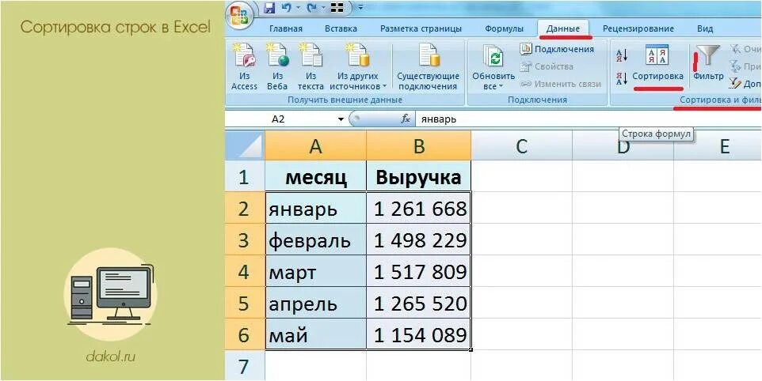Select row 6 header
Screen dimensions: 762x381
coord(246,335)
